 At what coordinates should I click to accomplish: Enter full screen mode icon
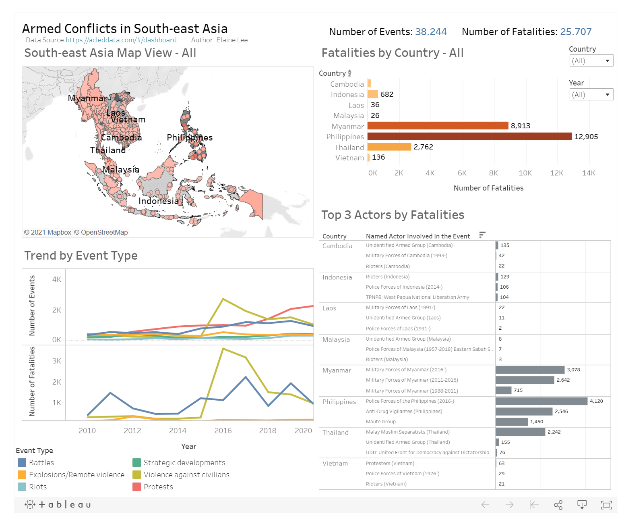(x=606, y=505)
